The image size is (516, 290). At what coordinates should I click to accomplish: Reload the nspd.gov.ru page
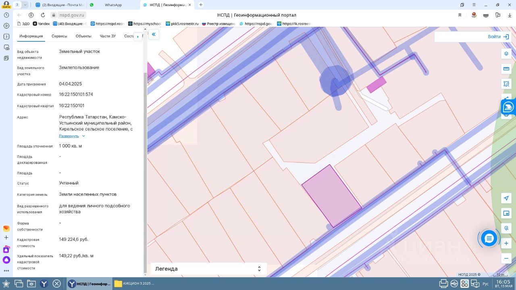pos(43,15)
